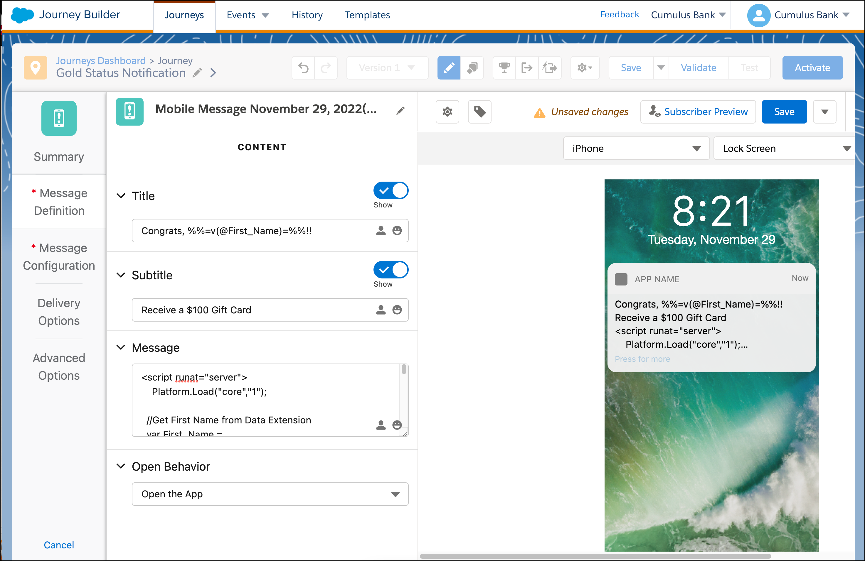Click the mobile message activity icon in sidebar
This screenshot has width=865, height=561.
(x=59, y=118)
